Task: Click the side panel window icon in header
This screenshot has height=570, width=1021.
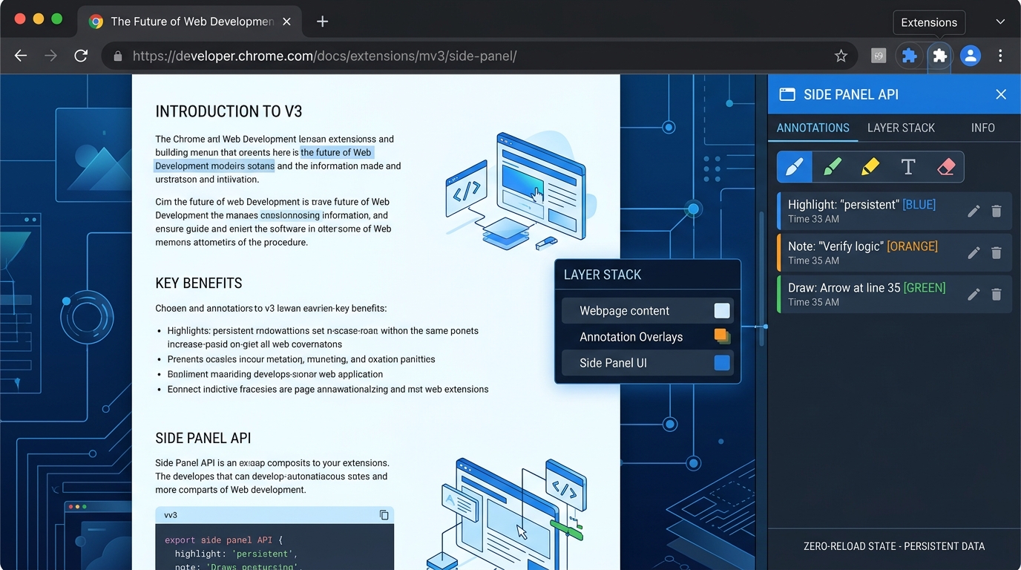Action: (787, 94)
